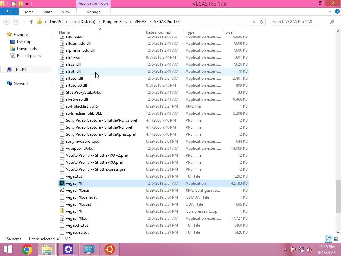Viewport: 341px width, 256px height.
Task: Click the vegas170 compressed zip folder icon
Action: click(x=62, y=211)
